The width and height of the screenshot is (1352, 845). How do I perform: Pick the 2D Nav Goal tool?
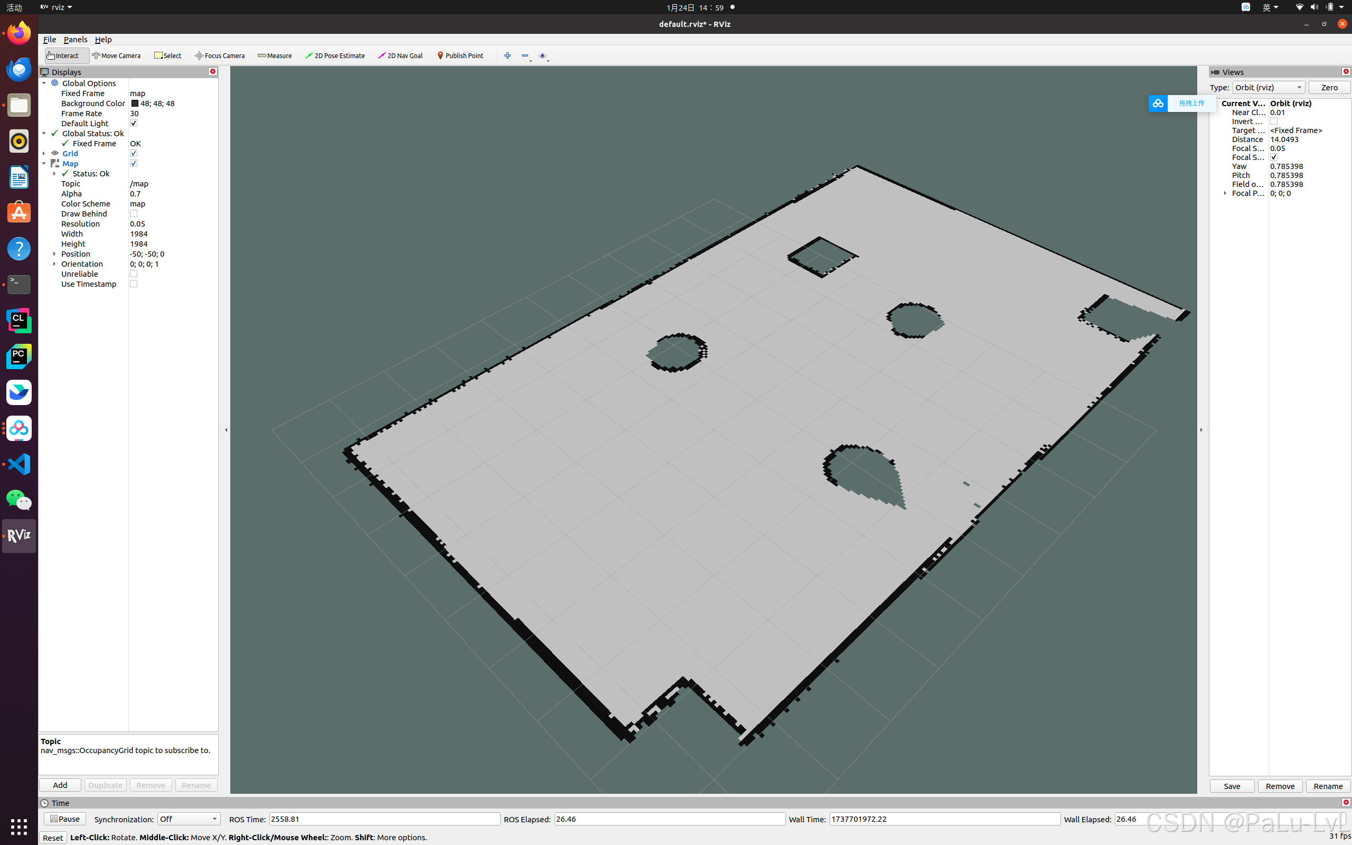pyautogui.click(x=400, y=55)
